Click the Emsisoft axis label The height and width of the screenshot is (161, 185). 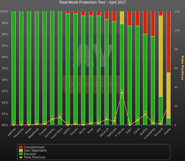159,132
